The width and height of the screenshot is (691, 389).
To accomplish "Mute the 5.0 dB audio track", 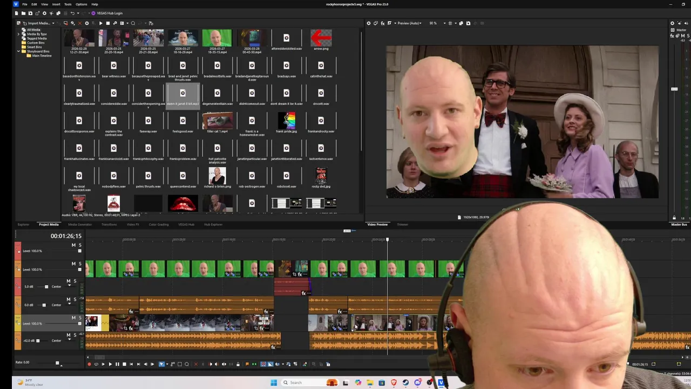I will pyautogui.click(x=69, y=281).
